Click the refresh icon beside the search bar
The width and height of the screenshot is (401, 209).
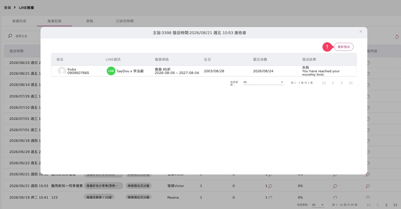tap(397, 37)
